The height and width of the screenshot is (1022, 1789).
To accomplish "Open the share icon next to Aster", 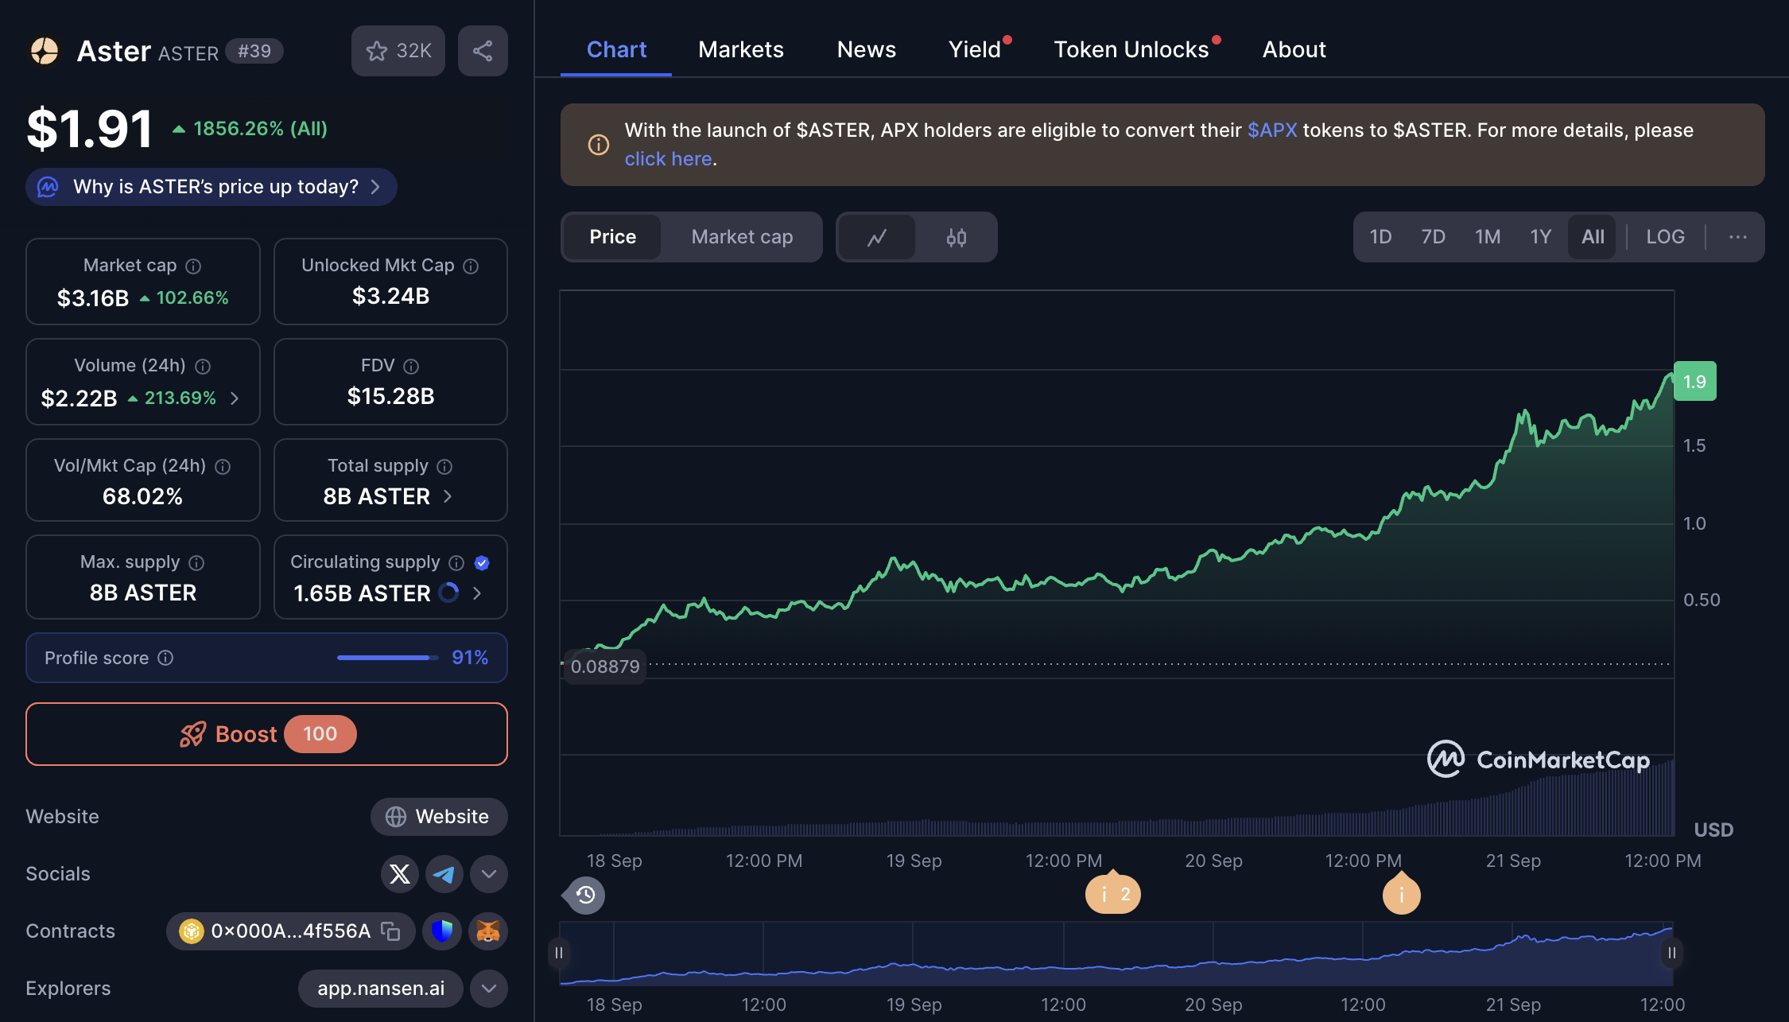I will click(483, 50).
